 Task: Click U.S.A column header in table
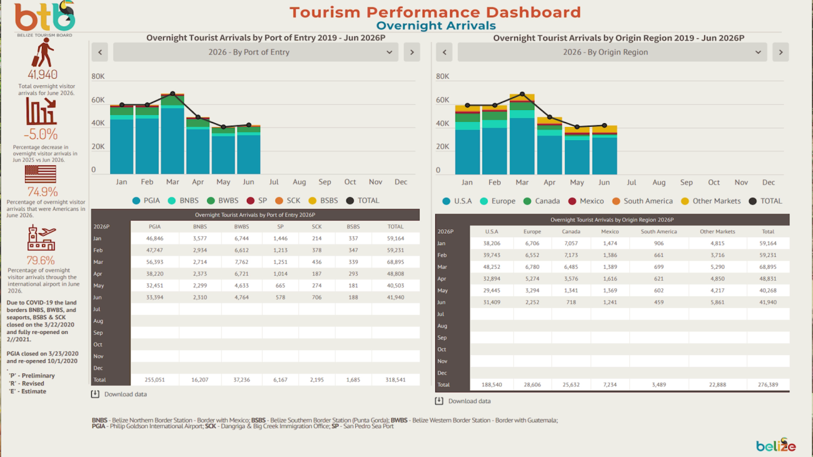(492, 231)
